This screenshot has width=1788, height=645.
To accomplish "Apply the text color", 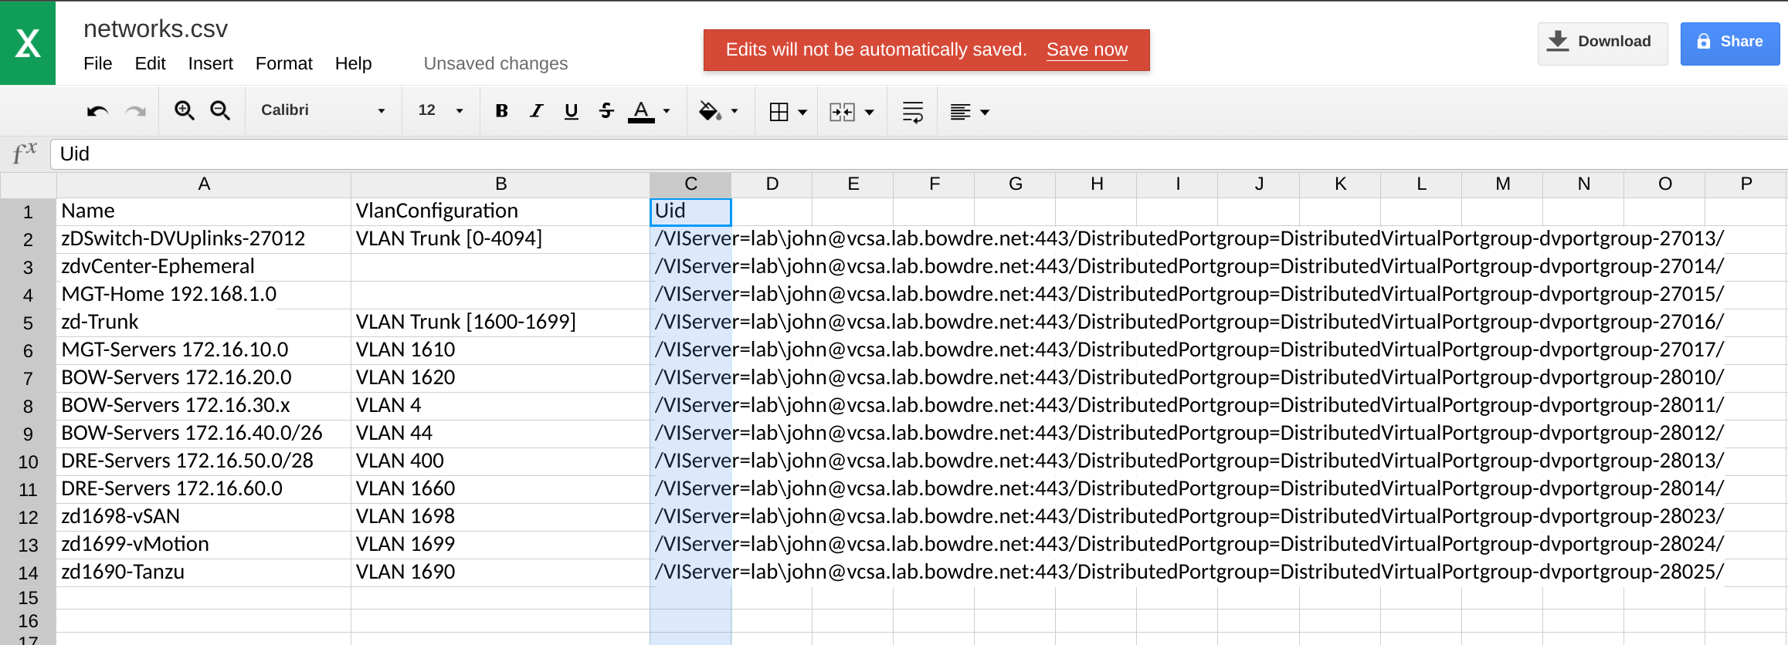I will [641, 112].
